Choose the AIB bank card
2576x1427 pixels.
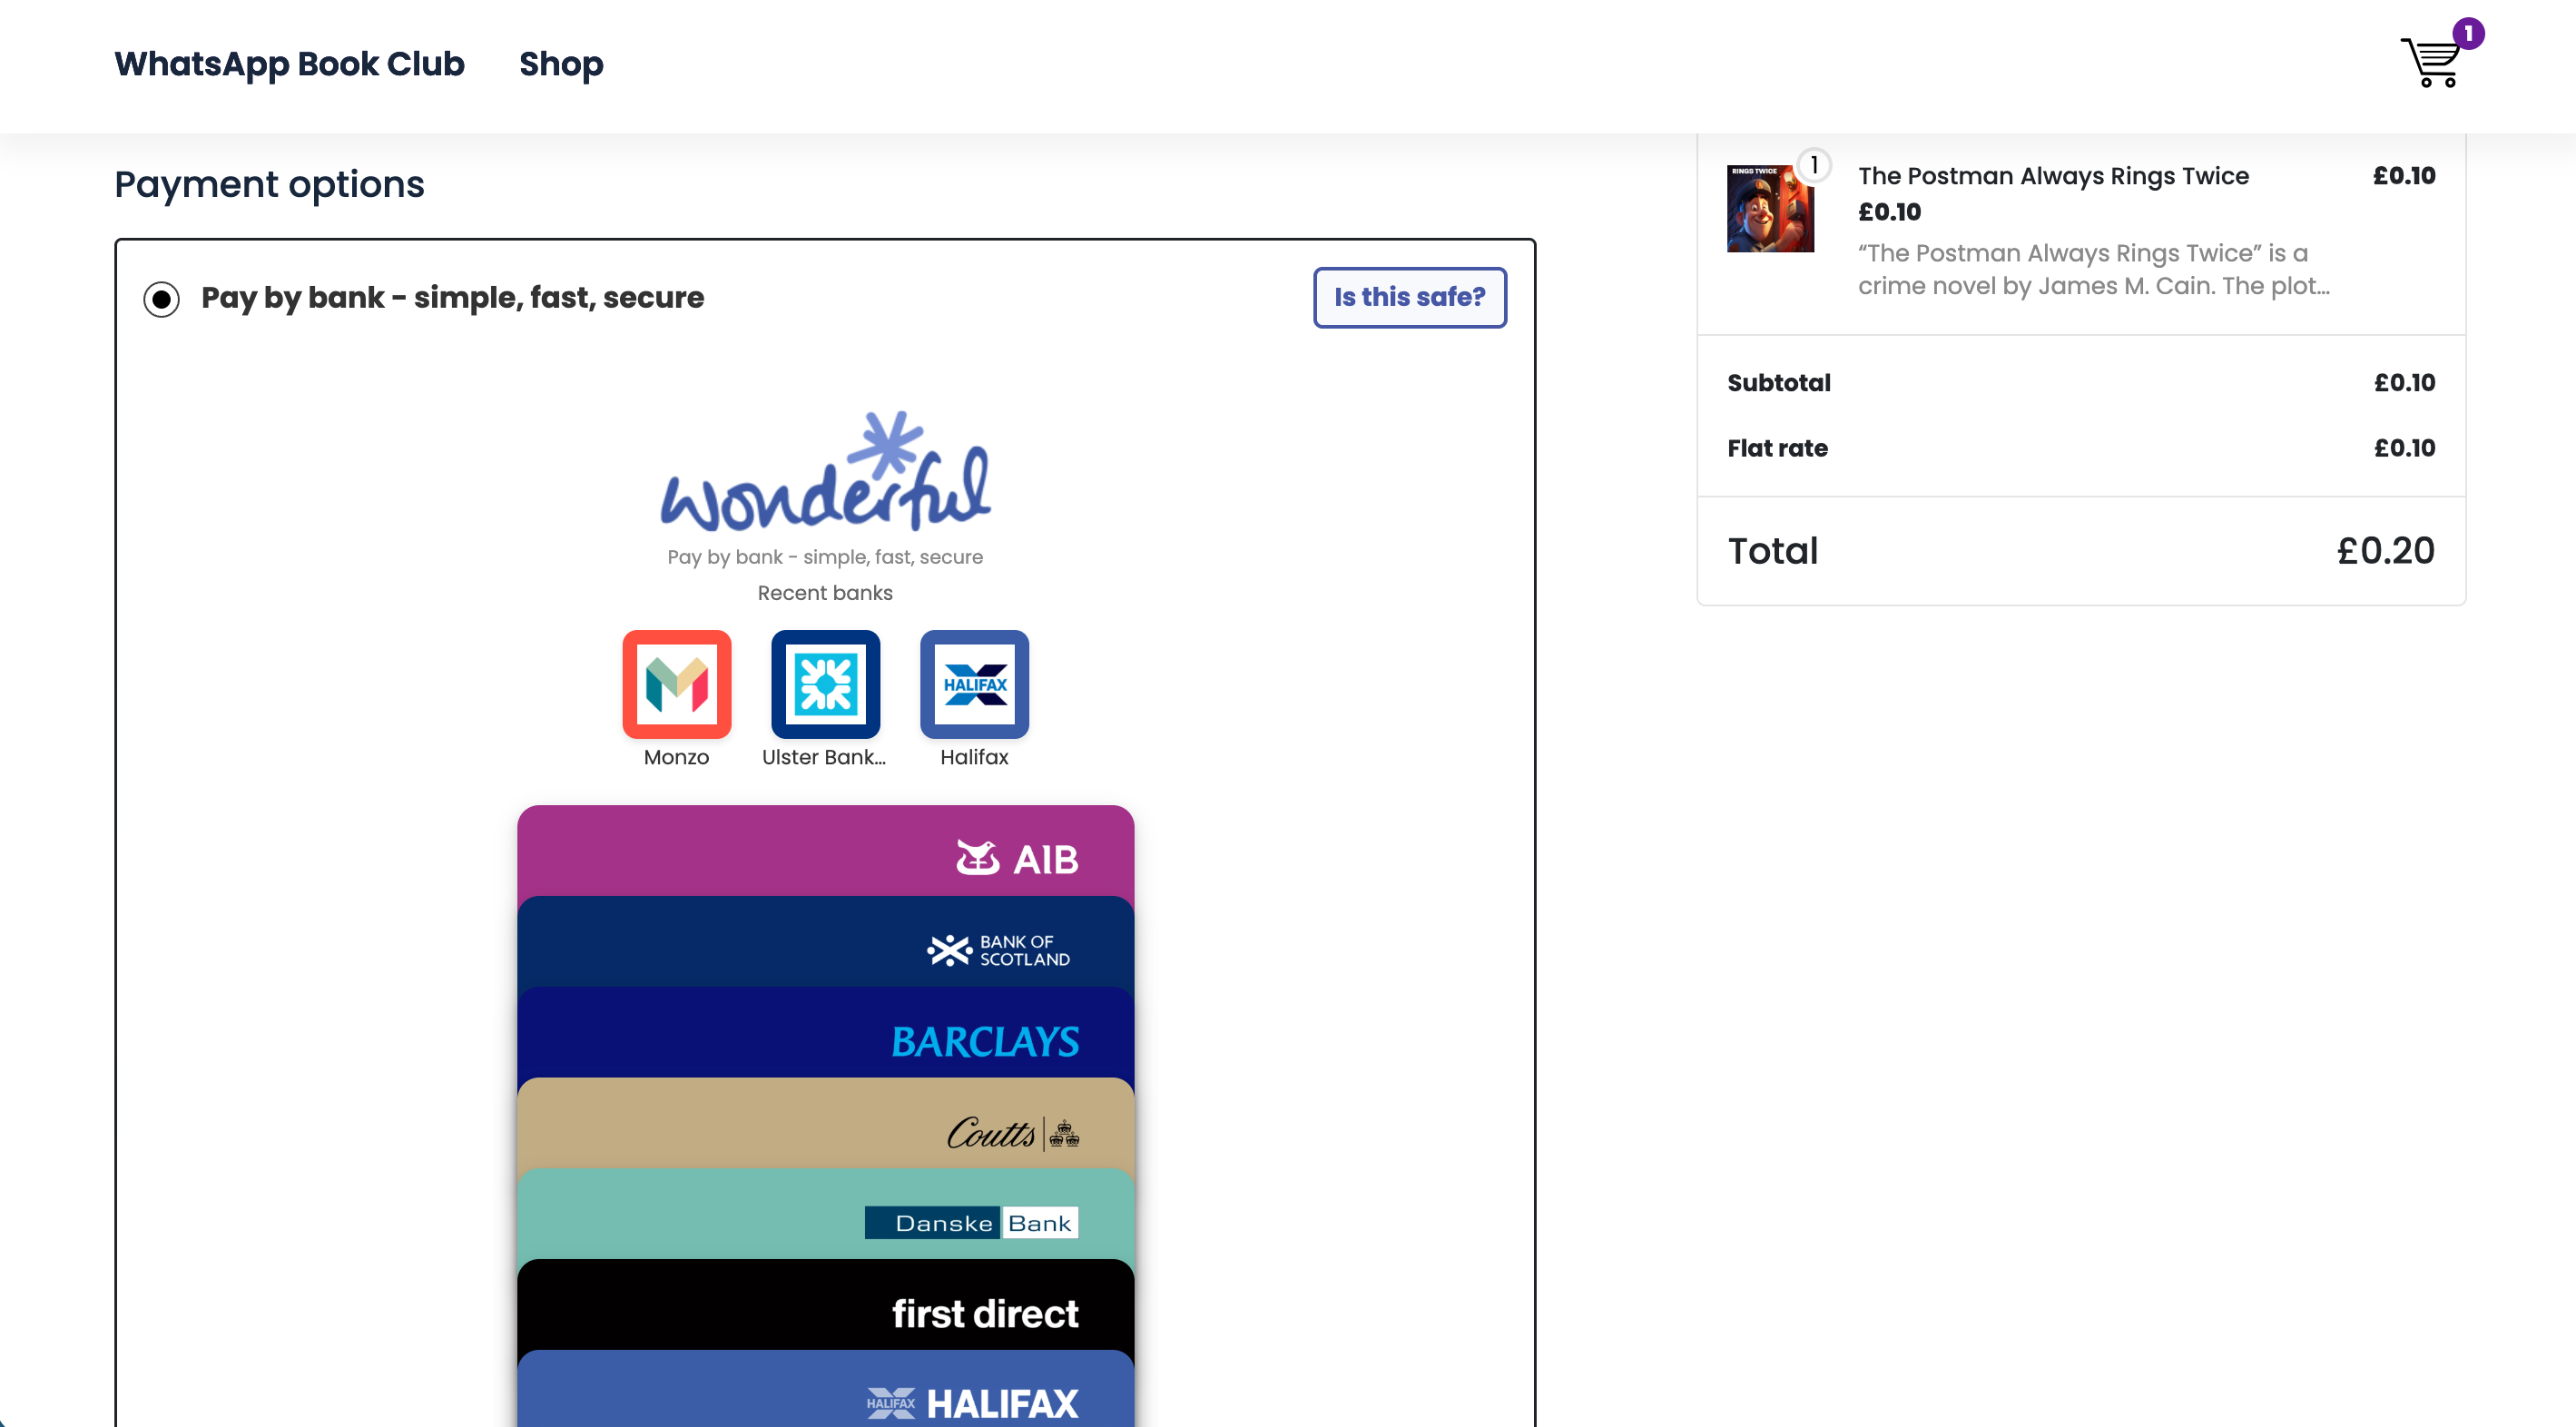point(825,853)
